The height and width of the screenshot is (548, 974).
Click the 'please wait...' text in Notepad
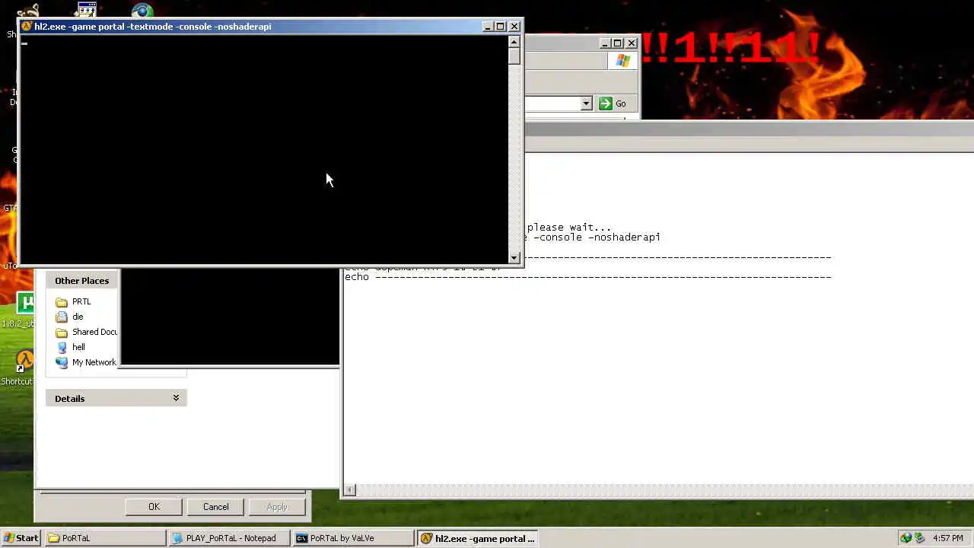569,228
